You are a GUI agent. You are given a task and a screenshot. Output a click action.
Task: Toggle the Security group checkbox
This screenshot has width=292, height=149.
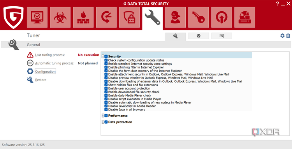tap(106, 56)
